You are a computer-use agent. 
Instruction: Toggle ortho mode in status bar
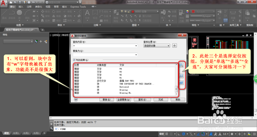click(179, 134)
